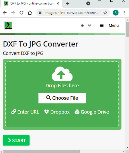This screenshot has width=129, height=153.
Task: Click the scroll down arrow
Action: 128,147
